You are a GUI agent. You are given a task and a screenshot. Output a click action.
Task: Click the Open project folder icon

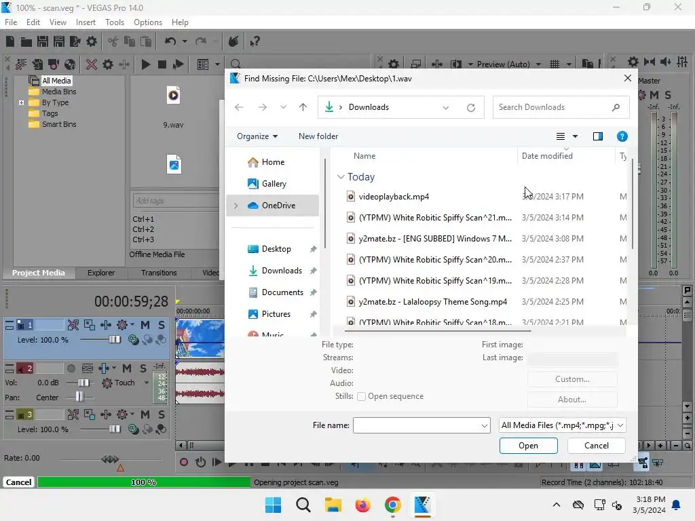coord(26,41)
